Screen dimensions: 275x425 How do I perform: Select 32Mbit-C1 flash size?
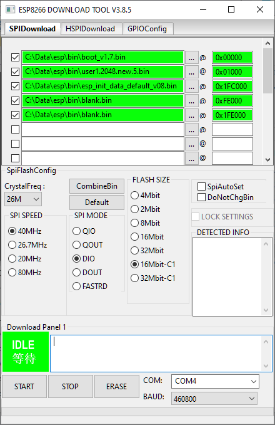coord(134,278)
